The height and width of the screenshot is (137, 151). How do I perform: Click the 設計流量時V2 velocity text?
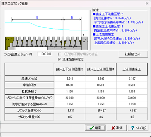[112, 18]
